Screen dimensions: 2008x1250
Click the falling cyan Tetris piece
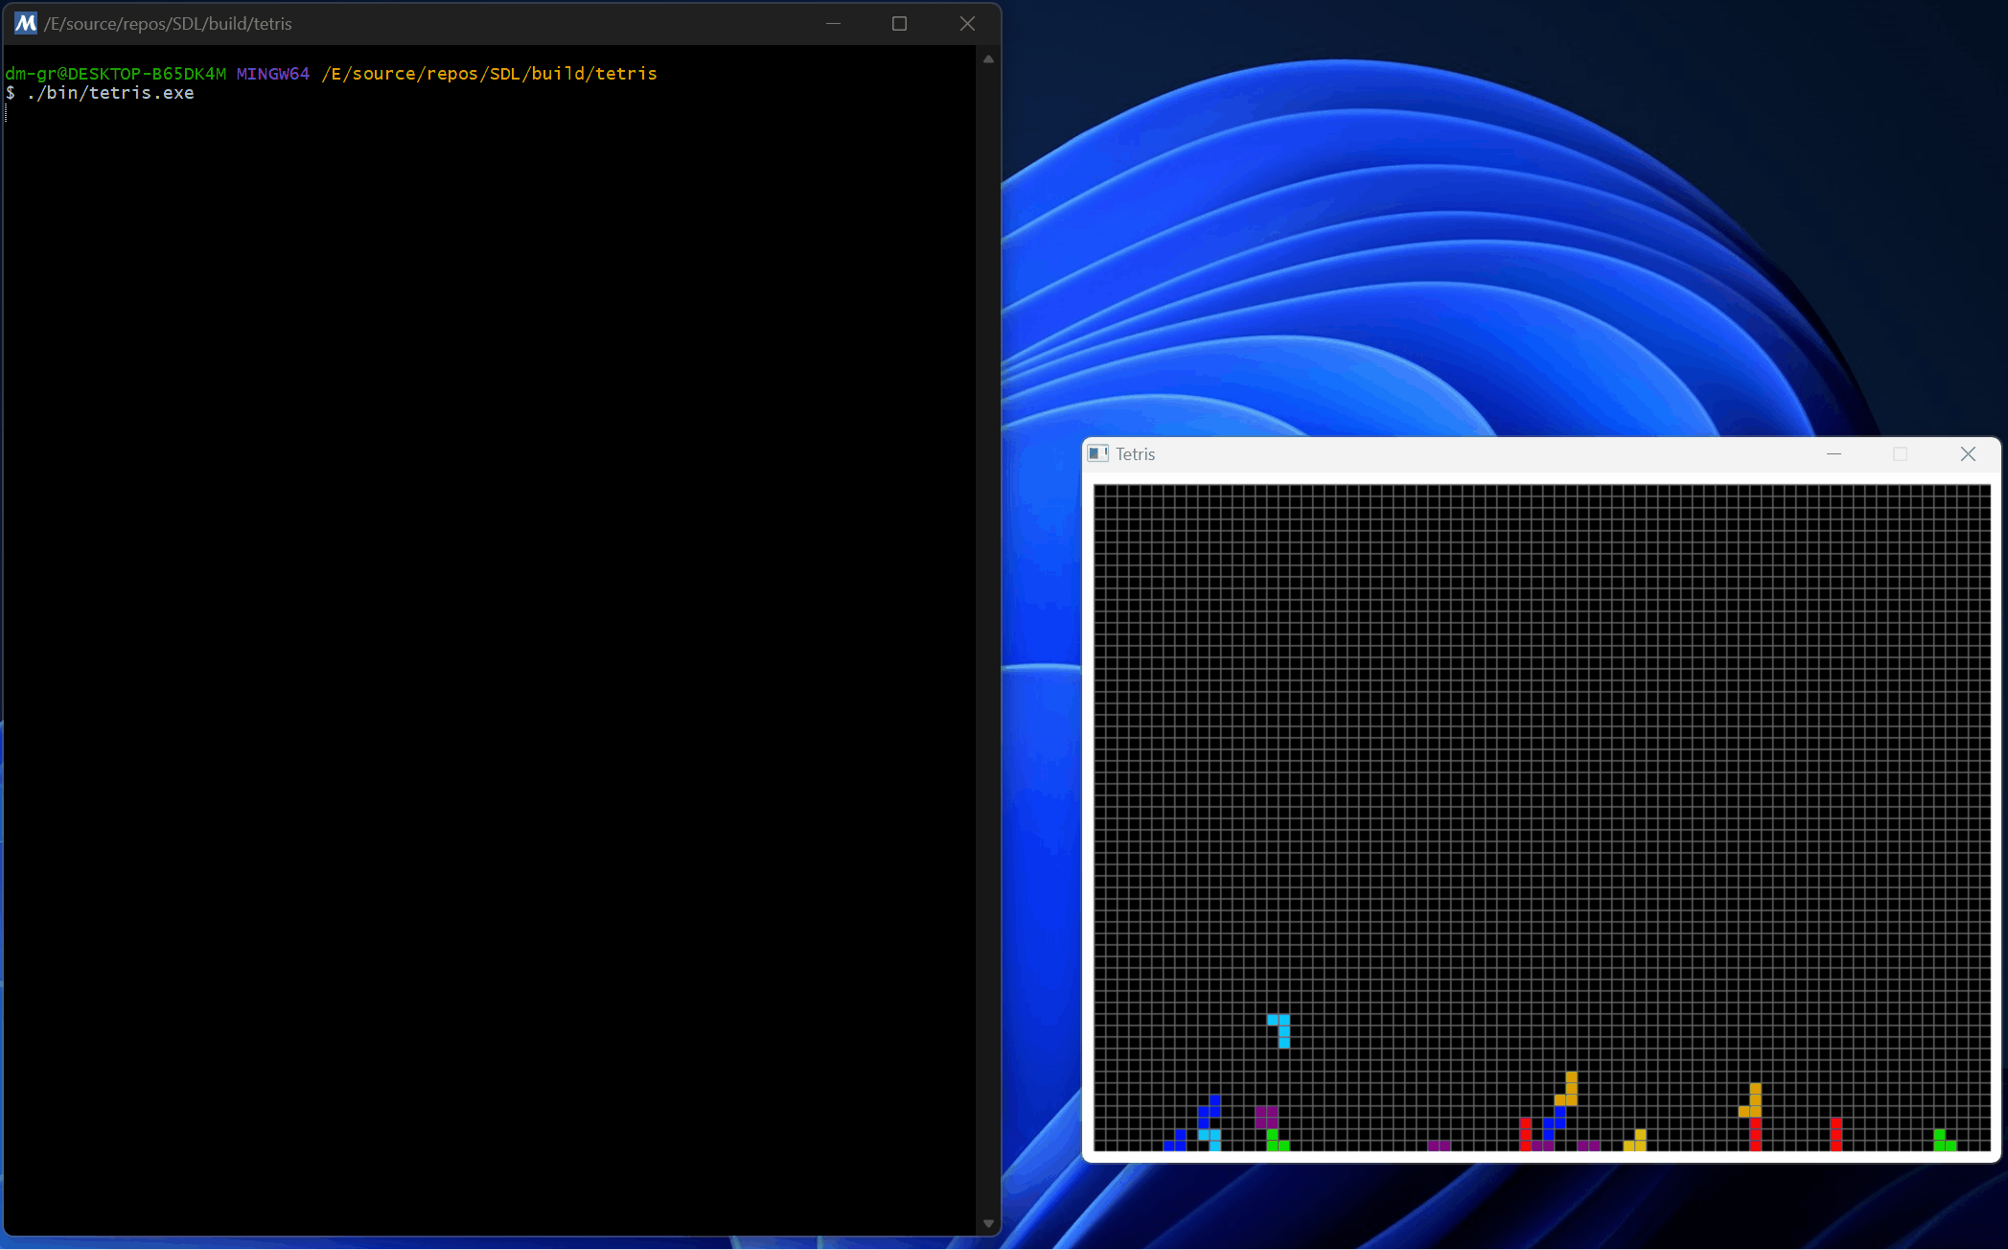click(1283, 1031)
